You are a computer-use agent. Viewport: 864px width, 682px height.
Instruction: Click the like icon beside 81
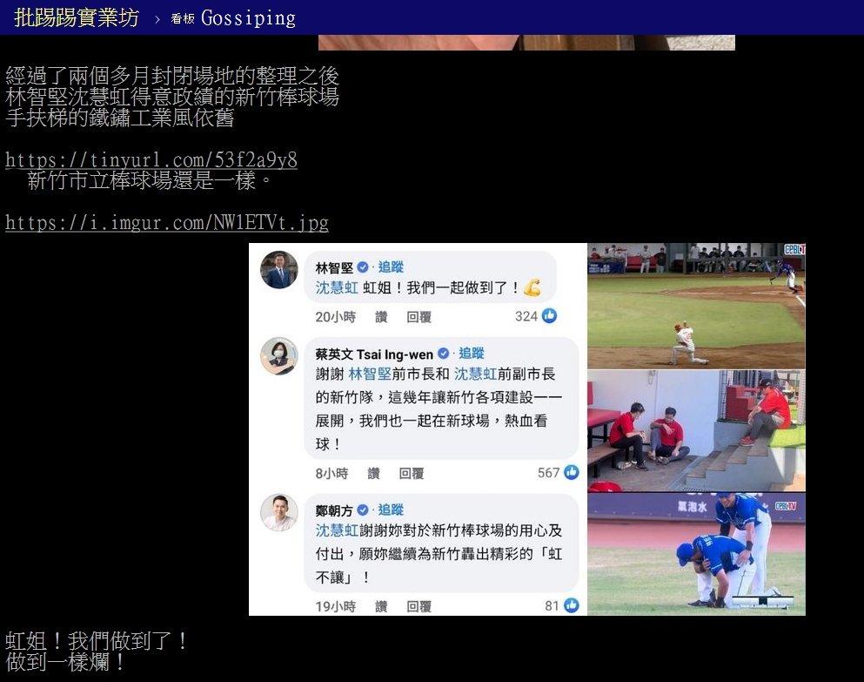(x=572, y=605)
